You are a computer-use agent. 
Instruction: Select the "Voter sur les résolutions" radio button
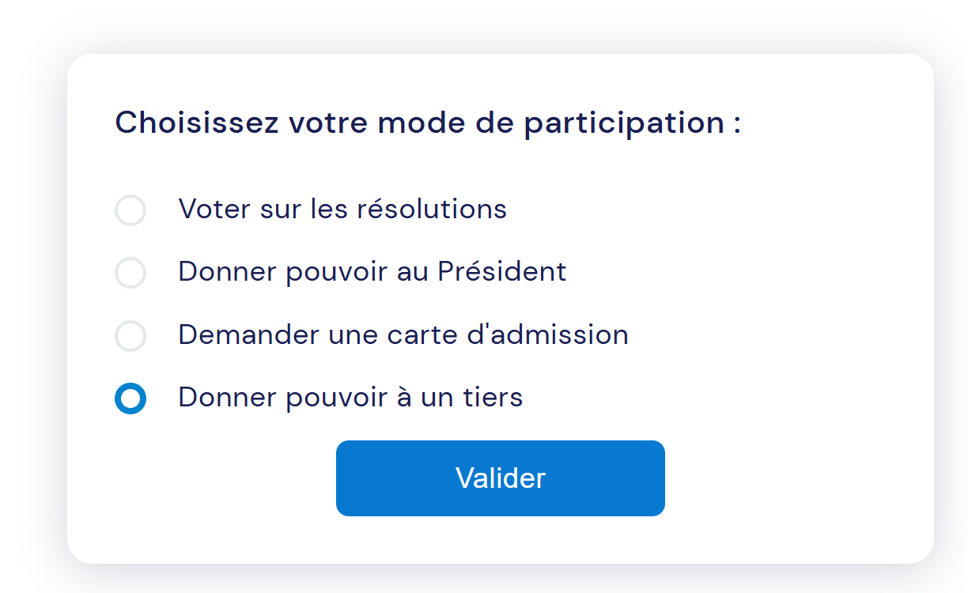click(x=130, y=210)
